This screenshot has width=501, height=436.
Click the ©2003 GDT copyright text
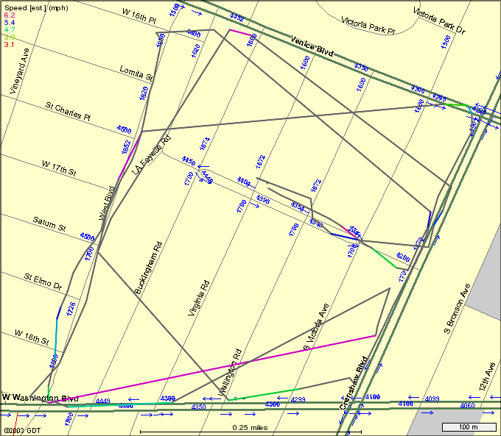[x=22, y=431]
